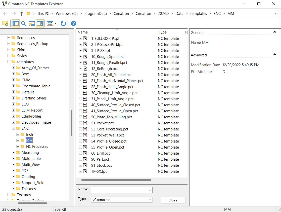Expand the Sequences folder node

point(9,38)
